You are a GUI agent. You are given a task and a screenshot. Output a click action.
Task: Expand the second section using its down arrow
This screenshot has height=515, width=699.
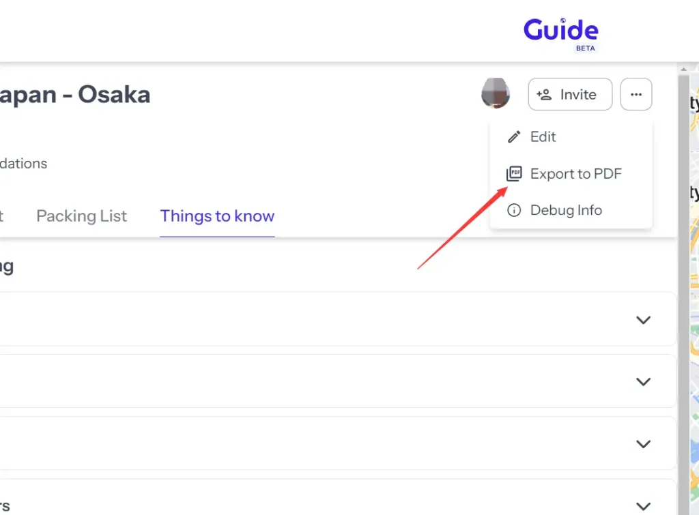[x=643, y=381]
